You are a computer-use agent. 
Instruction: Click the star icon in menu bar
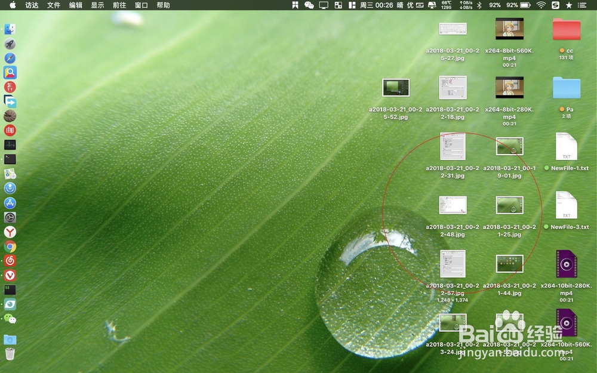(569, 5)
